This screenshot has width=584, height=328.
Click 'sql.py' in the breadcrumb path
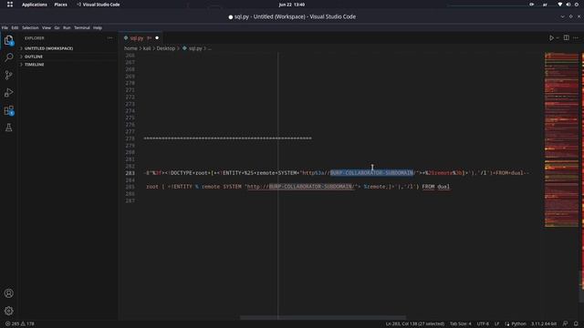(195, 48)
